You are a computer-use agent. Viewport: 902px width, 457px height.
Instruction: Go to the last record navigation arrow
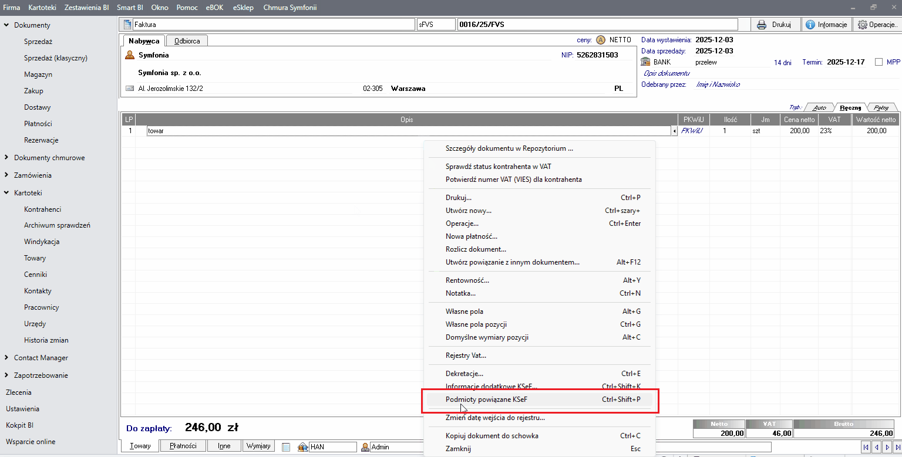click(896, 447)
